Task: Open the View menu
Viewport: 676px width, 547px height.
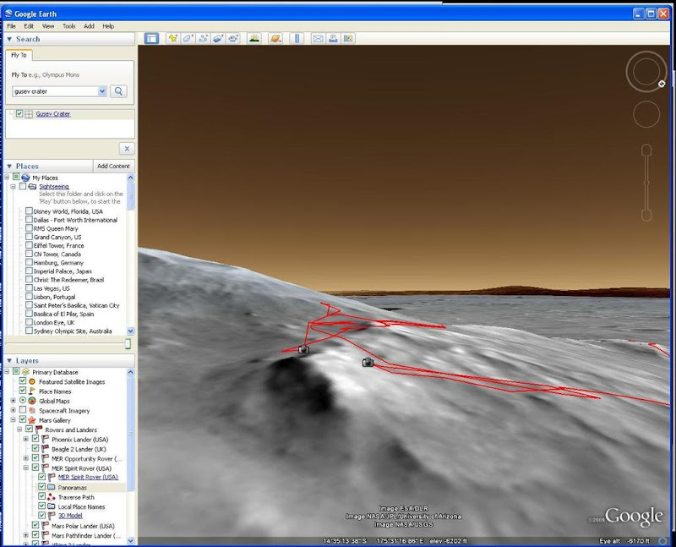Action: [48, 26]
